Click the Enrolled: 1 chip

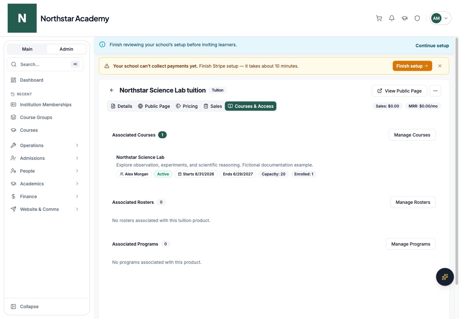pyautogui.click(x=303, y=174)
